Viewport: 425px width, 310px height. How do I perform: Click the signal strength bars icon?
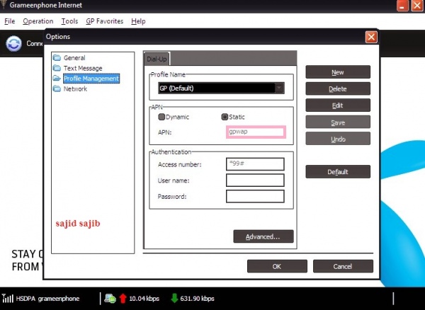(x=7, y=299)
